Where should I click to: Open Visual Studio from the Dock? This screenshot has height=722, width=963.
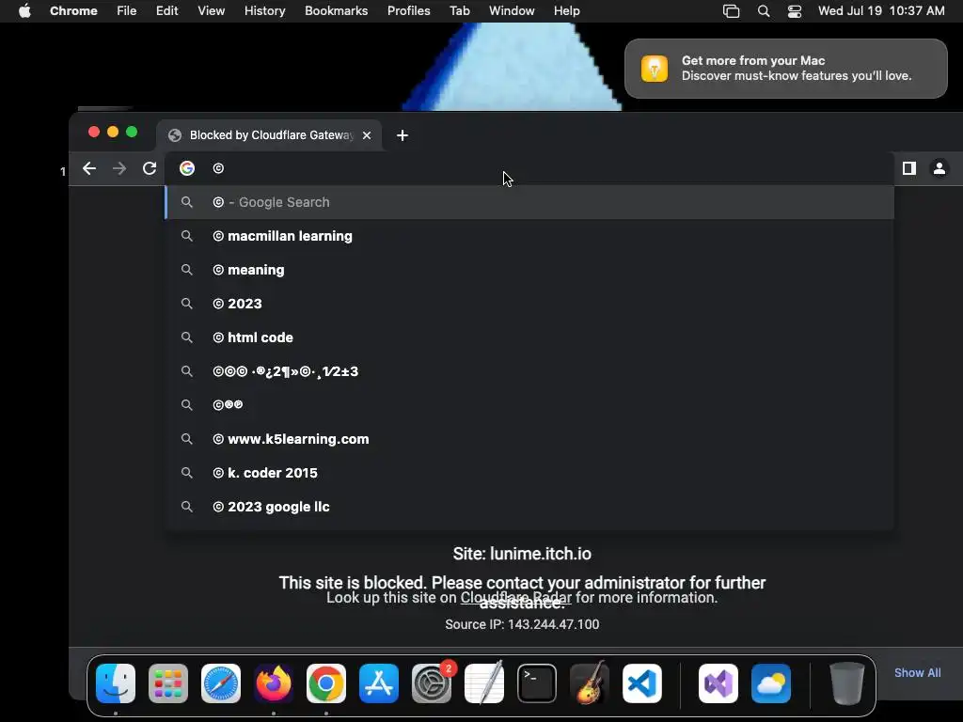coord(718,683)
